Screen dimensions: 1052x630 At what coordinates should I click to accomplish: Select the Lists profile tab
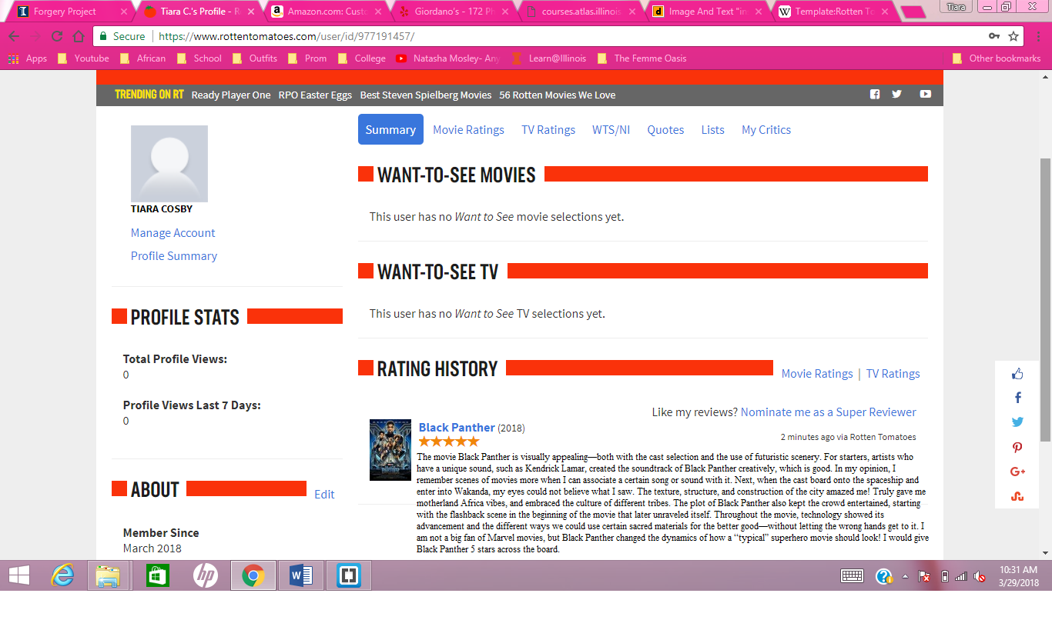click(x=712, y=130)
